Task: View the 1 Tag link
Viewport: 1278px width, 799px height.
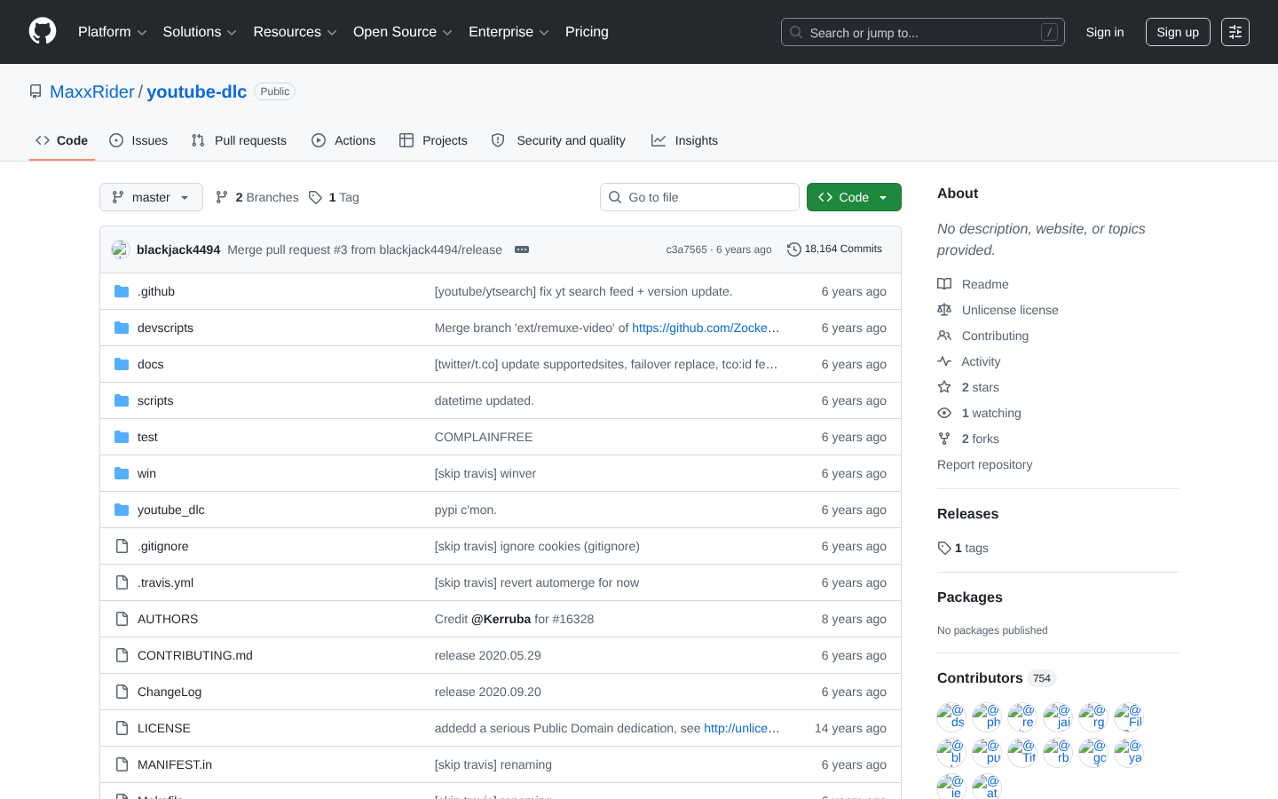Action: tap(334, 197)
